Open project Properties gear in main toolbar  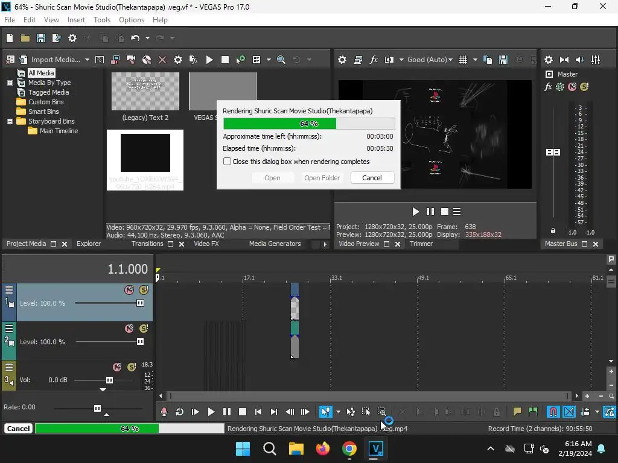point(72,38)
